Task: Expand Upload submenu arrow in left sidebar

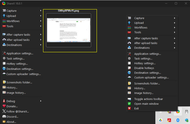Action: [41, 16]
